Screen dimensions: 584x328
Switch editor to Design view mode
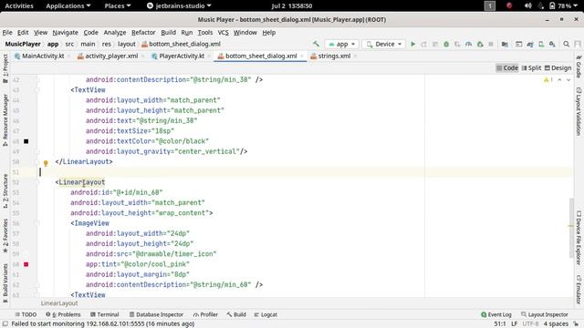(x=558, y=67)
